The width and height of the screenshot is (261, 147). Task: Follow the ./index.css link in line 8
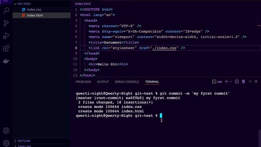point(164,48)
